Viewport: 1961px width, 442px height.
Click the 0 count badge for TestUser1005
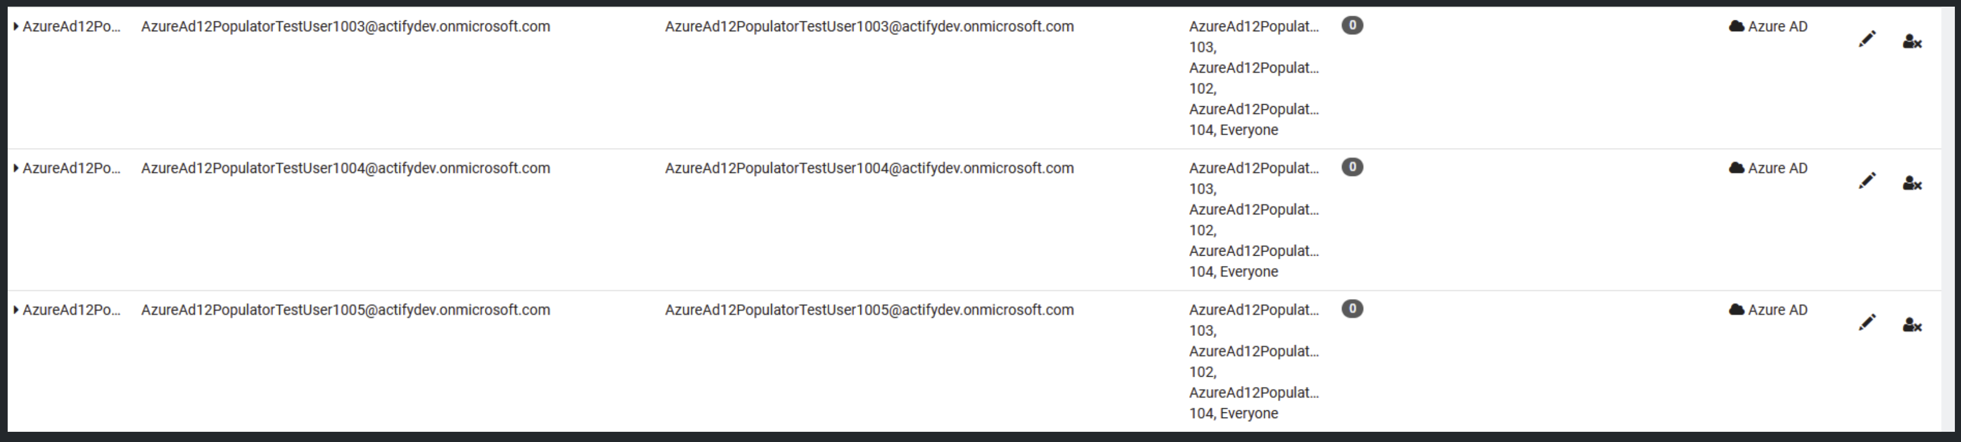point(1352,309)
